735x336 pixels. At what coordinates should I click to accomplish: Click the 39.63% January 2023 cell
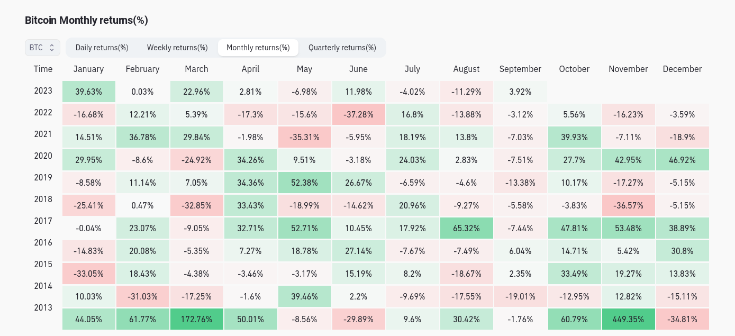88,91
